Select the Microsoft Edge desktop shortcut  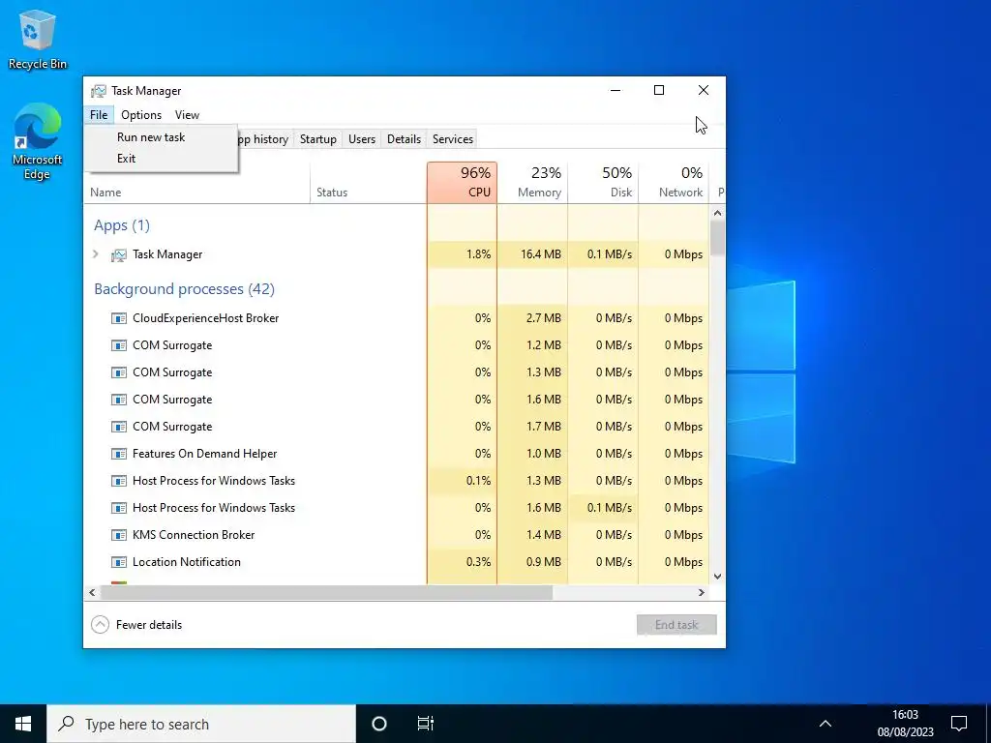(x=38, y=141)
